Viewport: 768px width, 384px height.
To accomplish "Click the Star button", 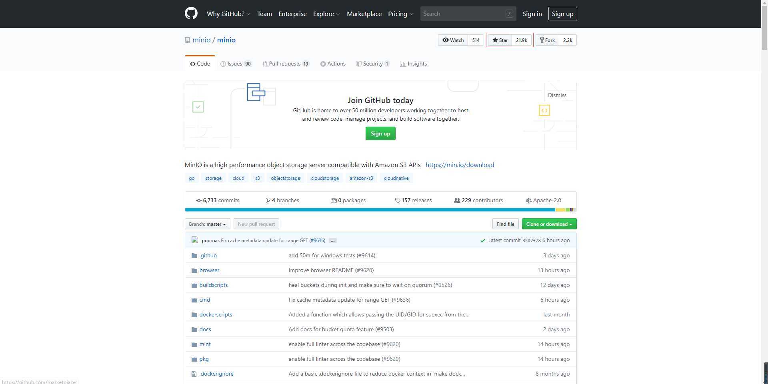I will 500,40.
